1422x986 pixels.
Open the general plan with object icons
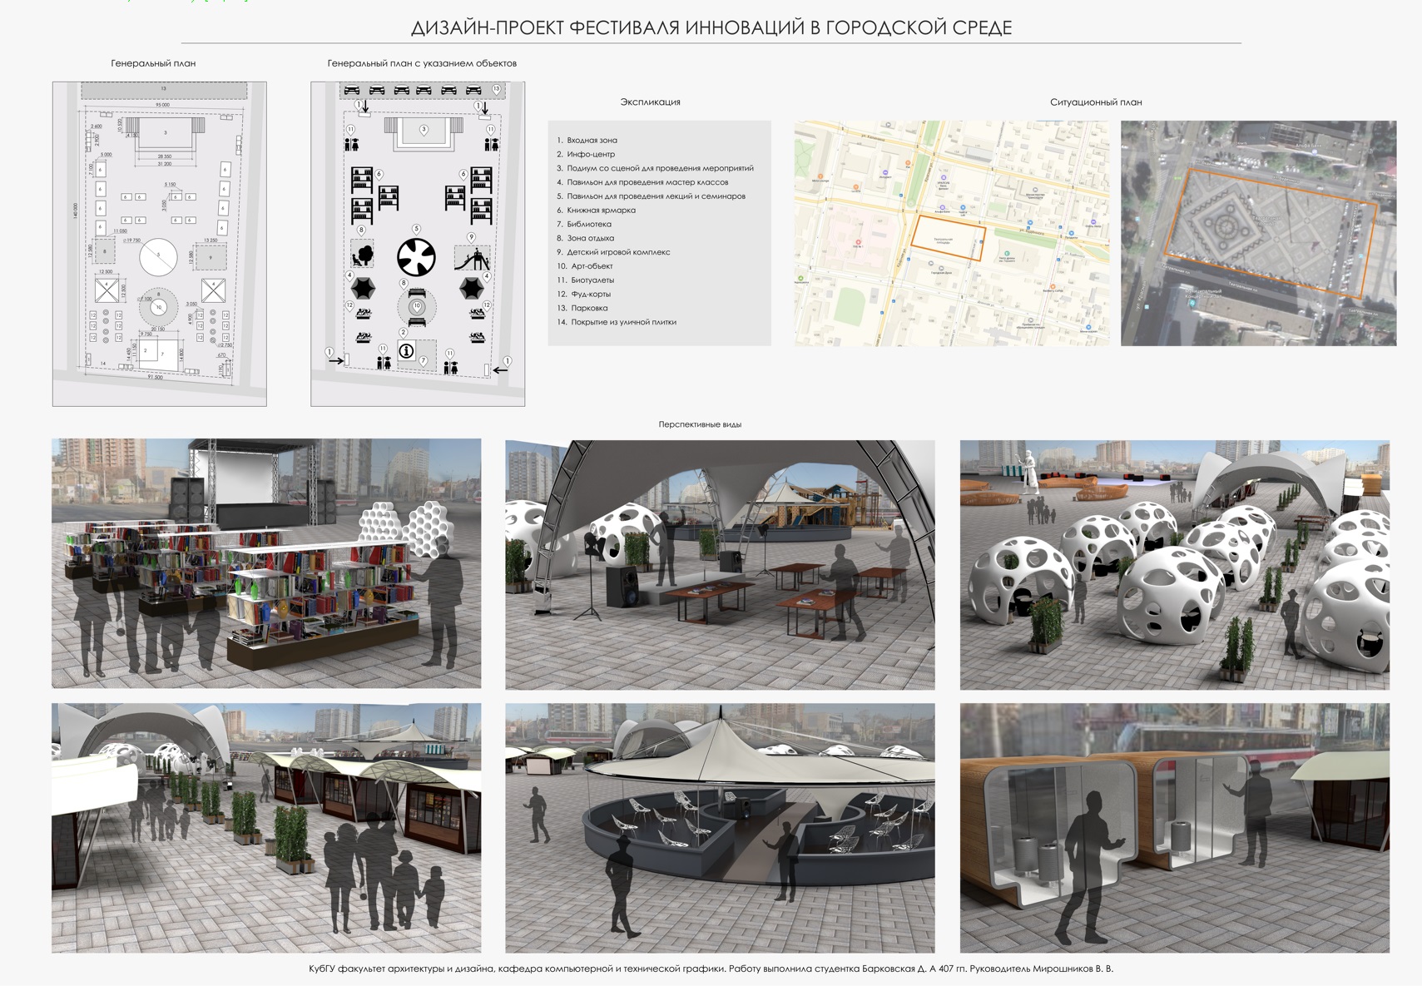click(418, 244)
